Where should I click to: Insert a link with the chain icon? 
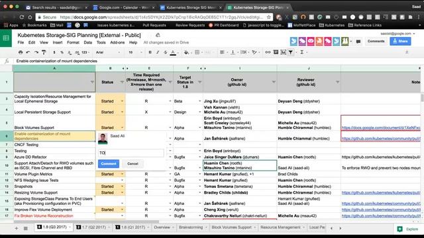tap(268, 52)
